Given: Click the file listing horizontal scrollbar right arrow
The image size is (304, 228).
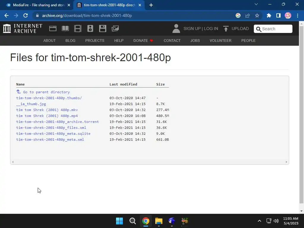Looking at the screenshot, I should pyautogui.click(x=286, y=162).
